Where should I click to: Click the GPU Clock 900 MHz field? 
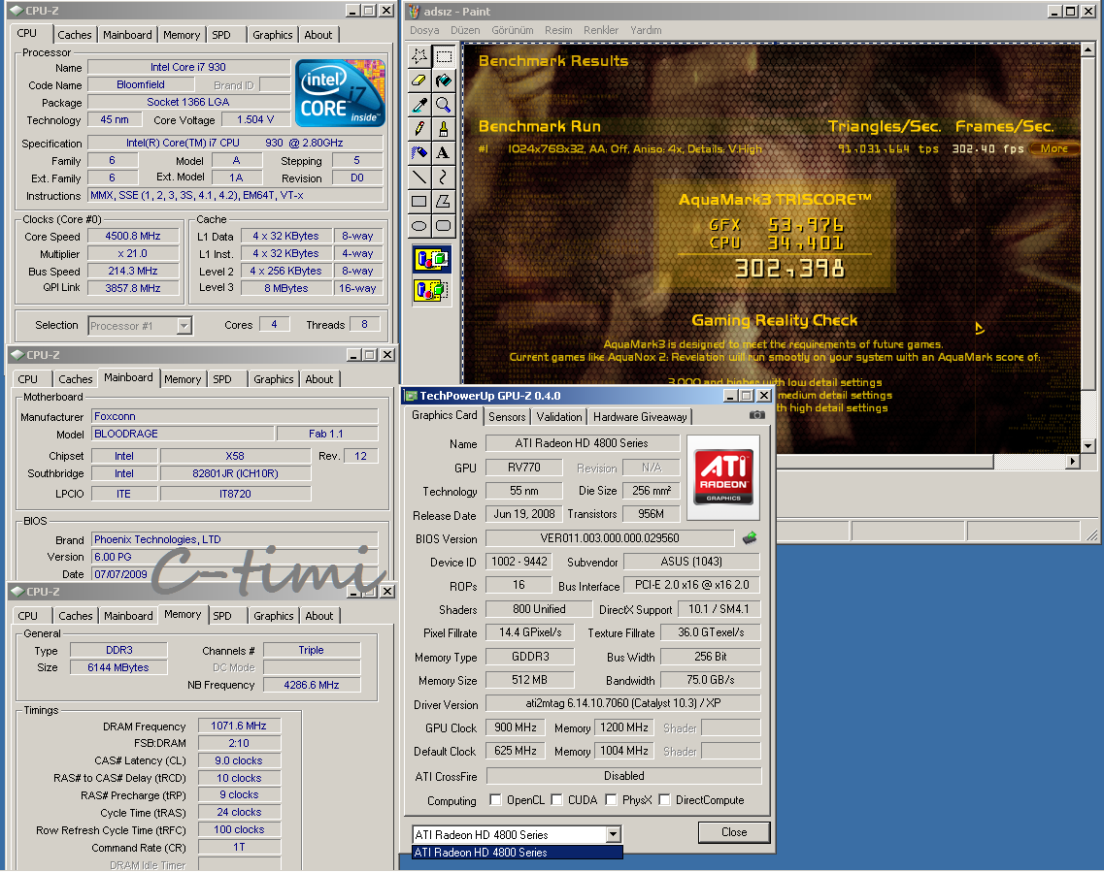pyautogui.click(x=516, y=727)
